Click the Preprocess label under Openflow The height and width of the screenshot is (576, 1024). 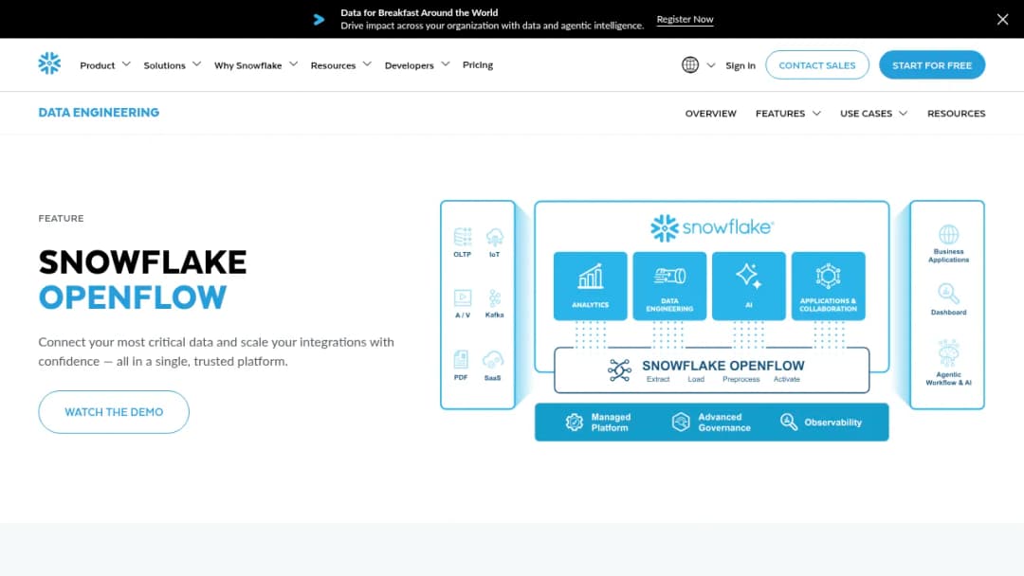(741, 379)
